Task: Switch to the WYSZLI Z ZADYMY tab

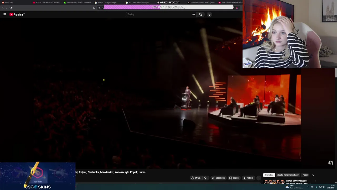Action: pyautogui.click(x=47, y=2)
